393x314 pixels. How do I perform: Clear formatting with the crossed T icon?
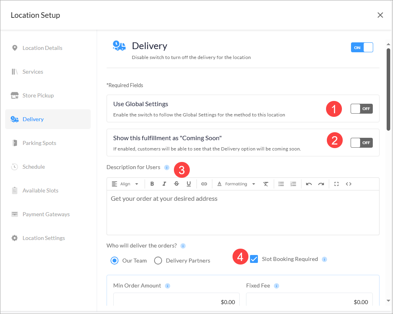point(266,184)
